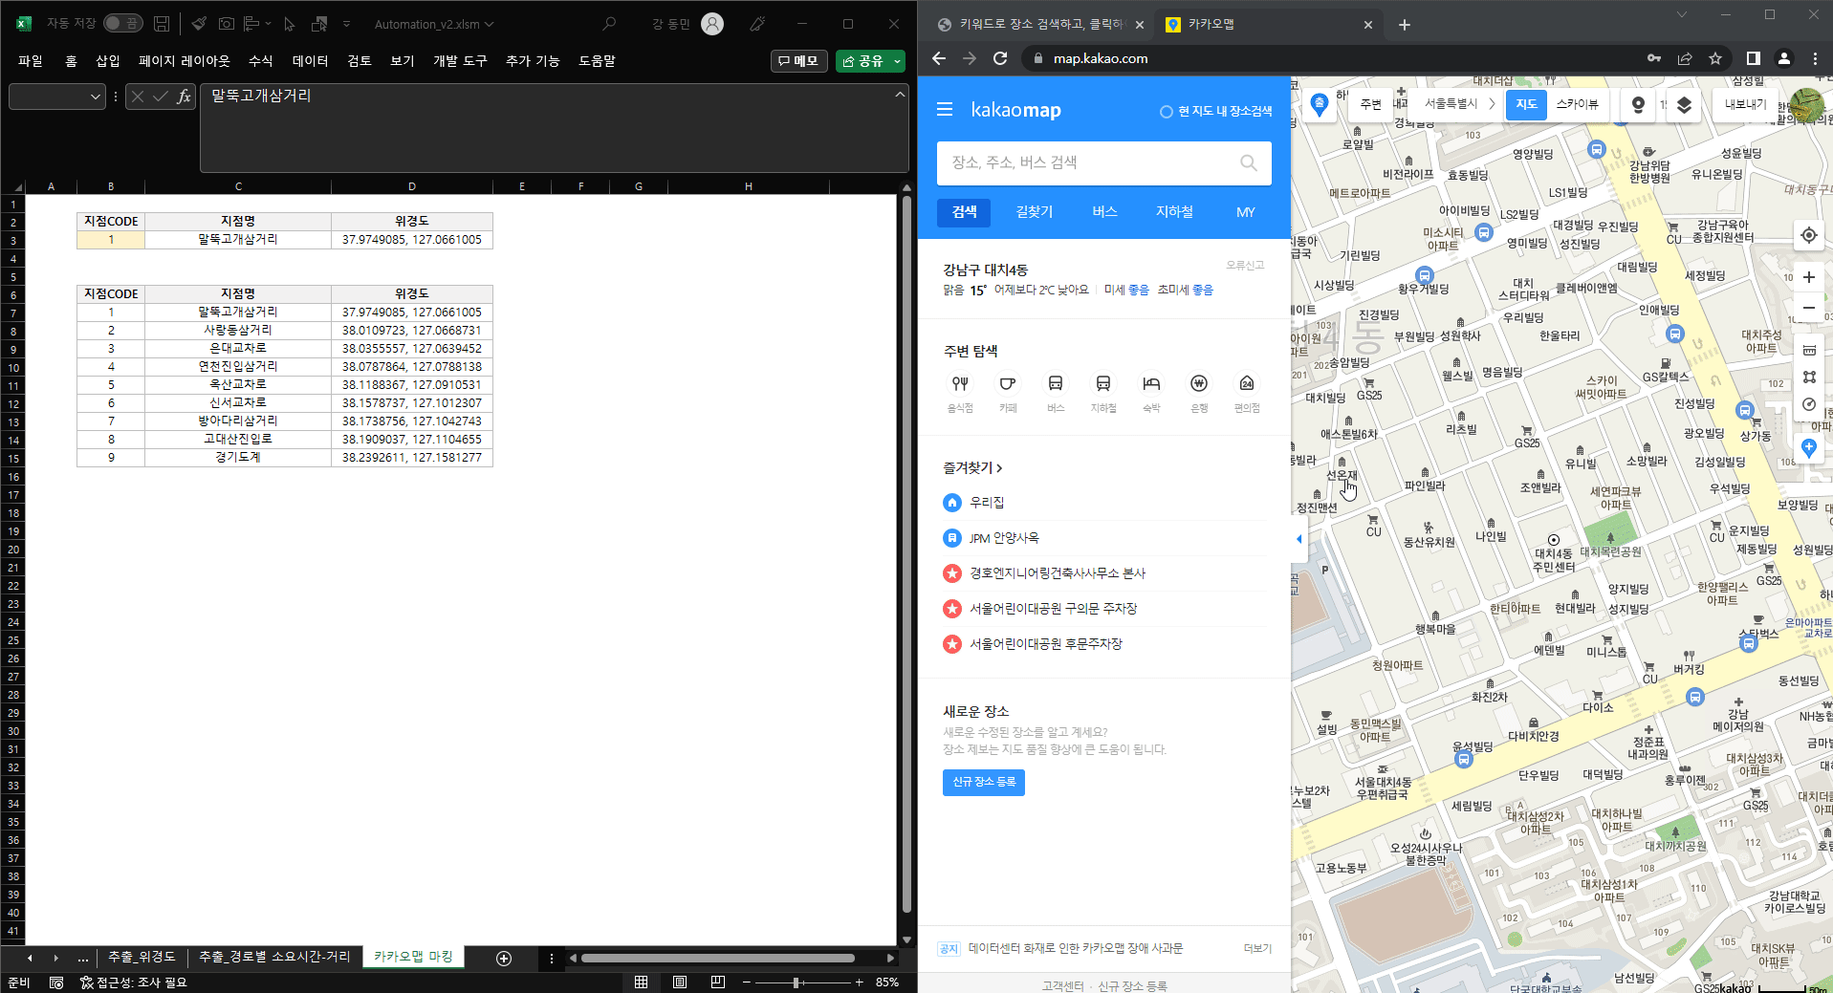The image size is (1833, 993).
Task: Expand the 공유 button dropdown arrow
Action: (x=898, y=61)
